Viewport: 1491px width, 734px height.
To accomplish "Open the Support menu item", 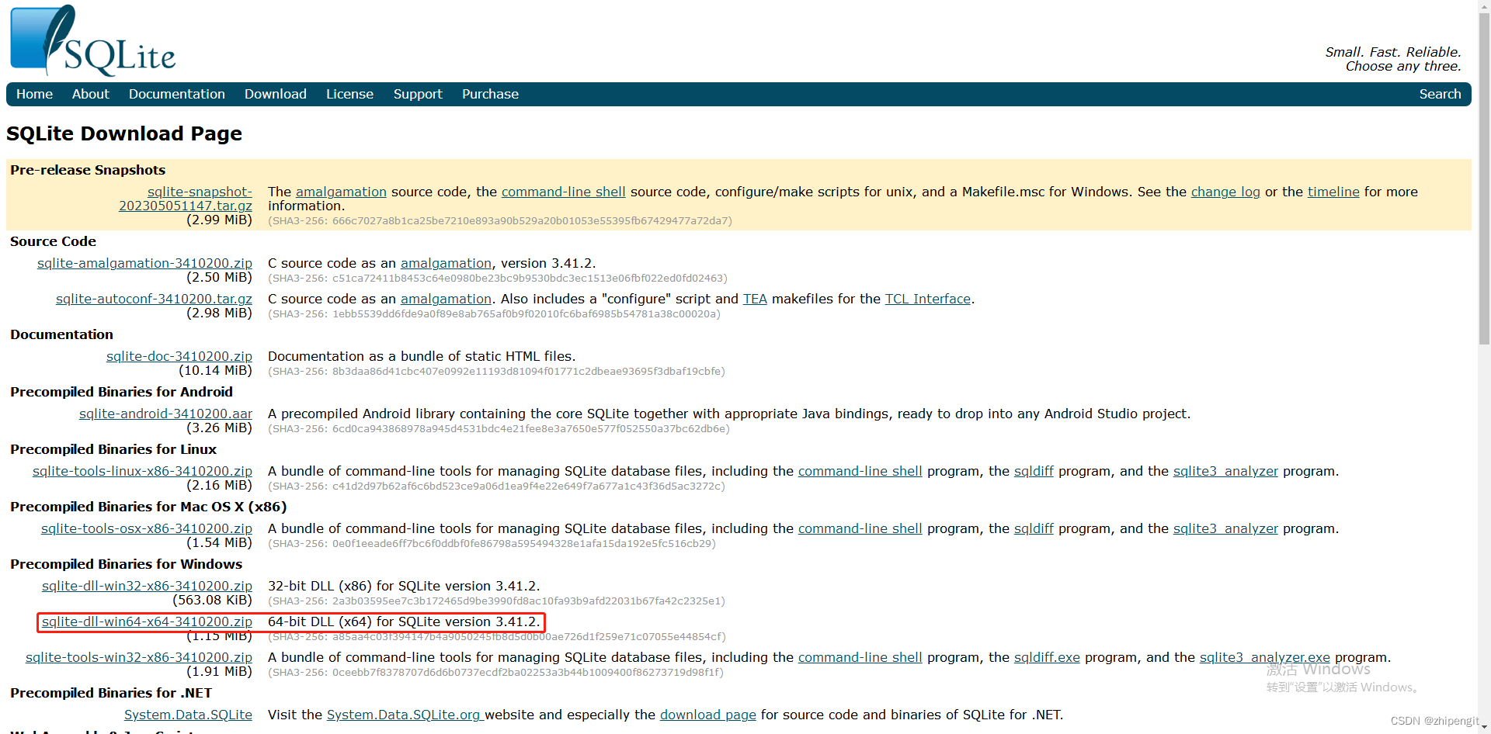I will click(418, 94).
